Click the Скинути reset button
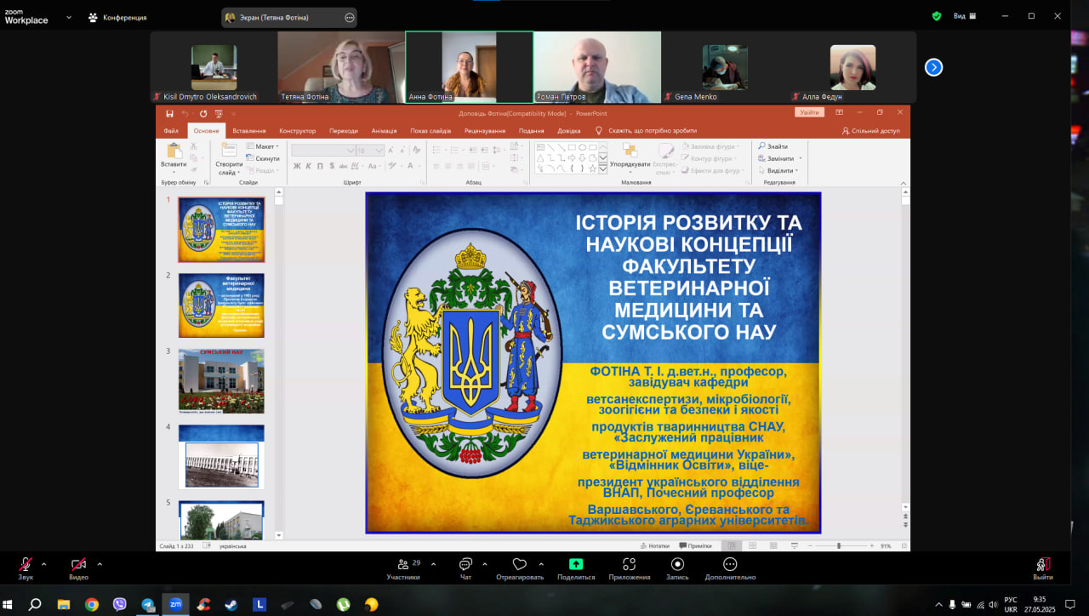 click(x=263, y=158)
